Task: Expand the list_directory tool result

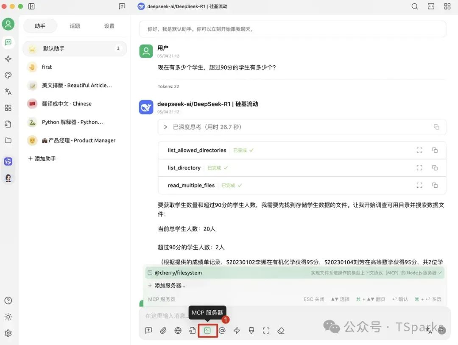Action: pos(419,167)
